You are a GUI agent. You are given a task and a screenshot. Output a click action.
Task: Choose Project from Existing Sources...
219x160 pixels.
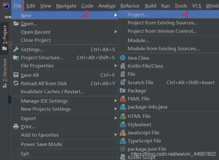pos(168,23)
